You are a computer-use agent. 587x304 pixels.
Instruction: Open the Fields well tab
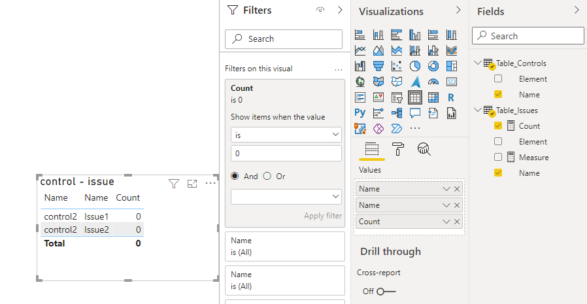[371, 149]
